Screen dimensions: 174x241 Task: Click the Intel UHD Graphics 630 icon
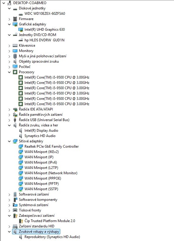21,30
